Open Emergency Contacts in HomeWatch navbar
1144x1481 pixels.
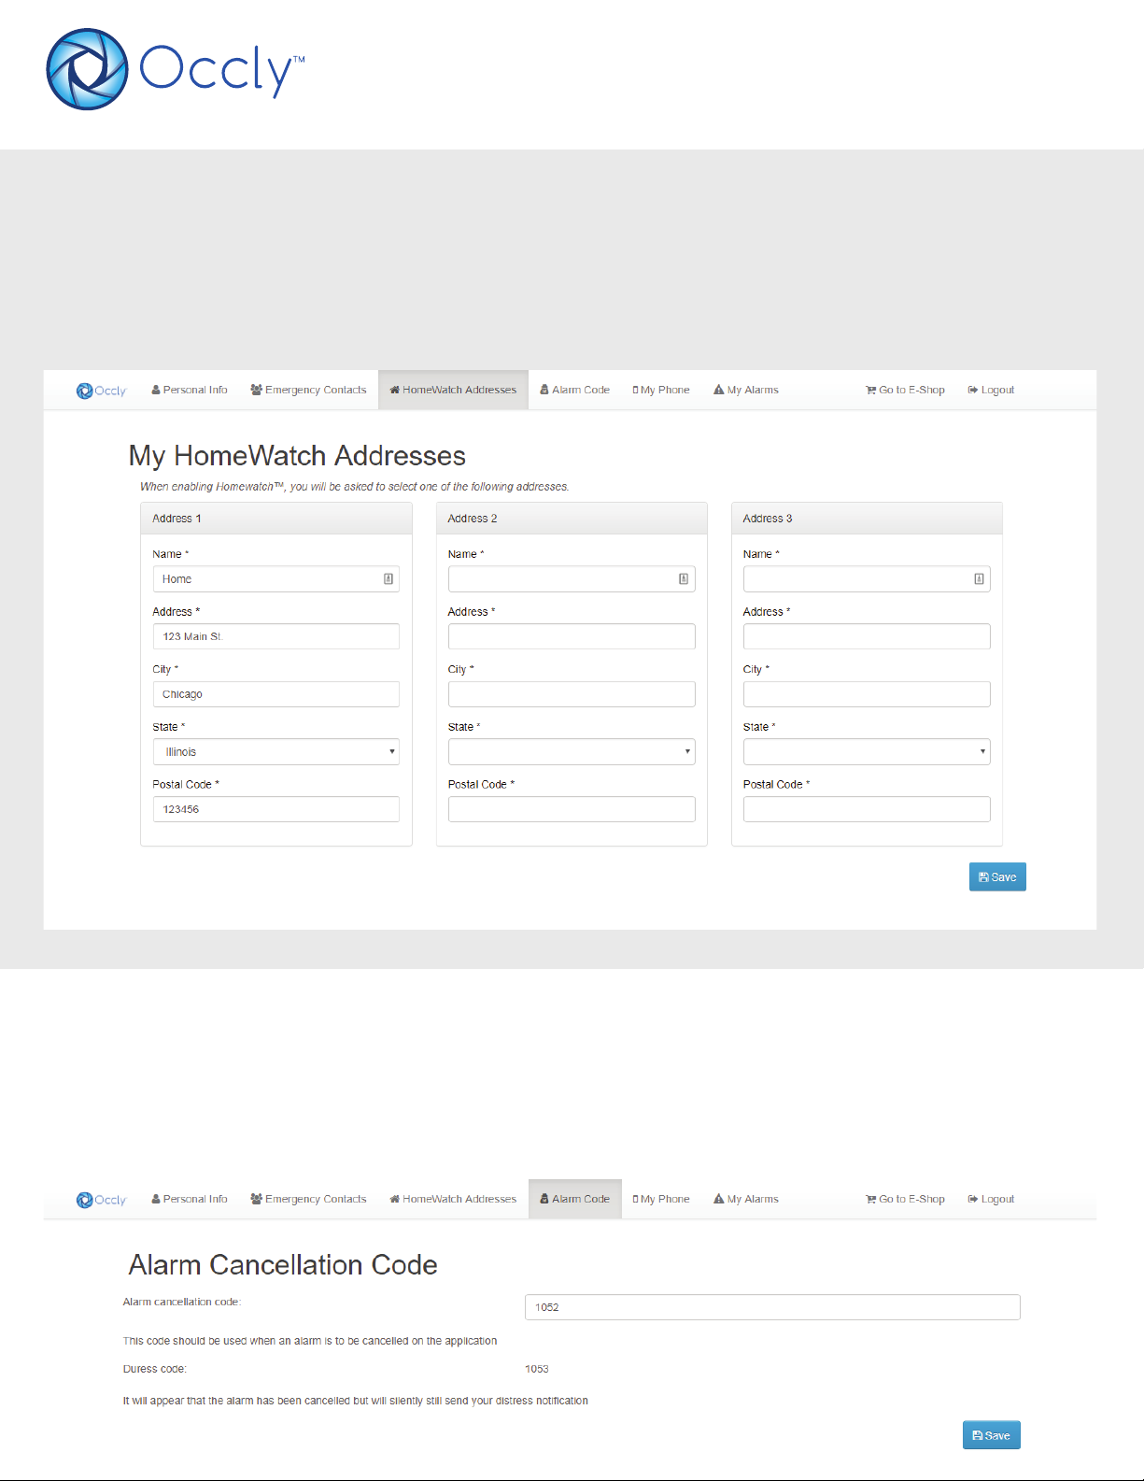click(x=308, y=390)
